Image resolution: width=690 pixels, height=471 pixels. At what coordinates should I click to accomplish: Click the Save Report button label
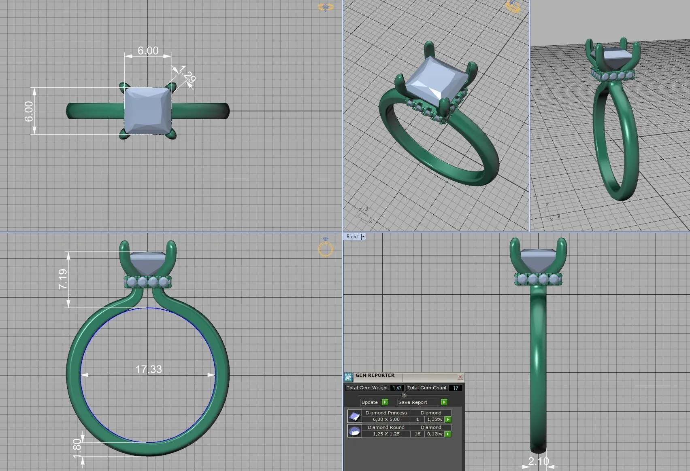pos(413,402)
